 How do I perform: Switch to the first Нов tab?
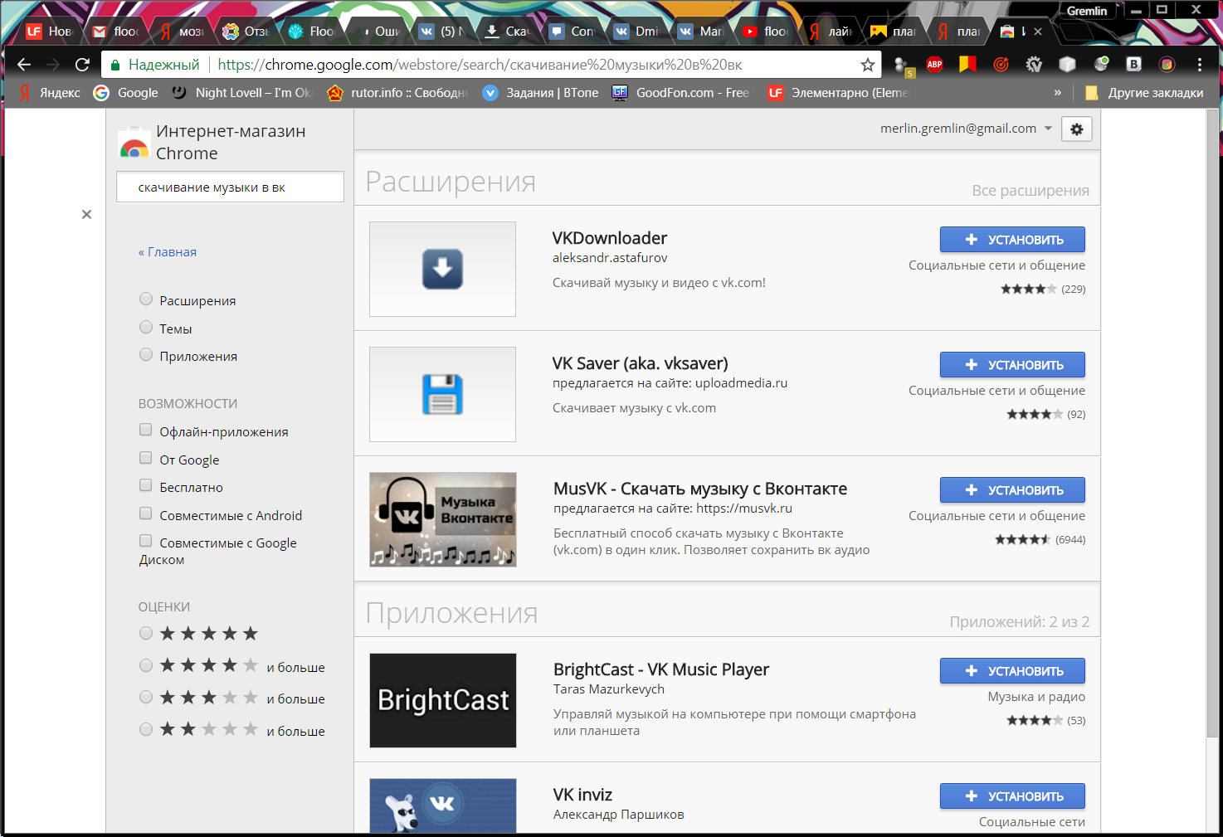50,32
